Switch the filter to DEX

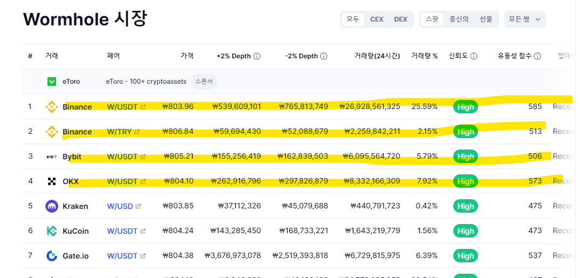(401, 19)
